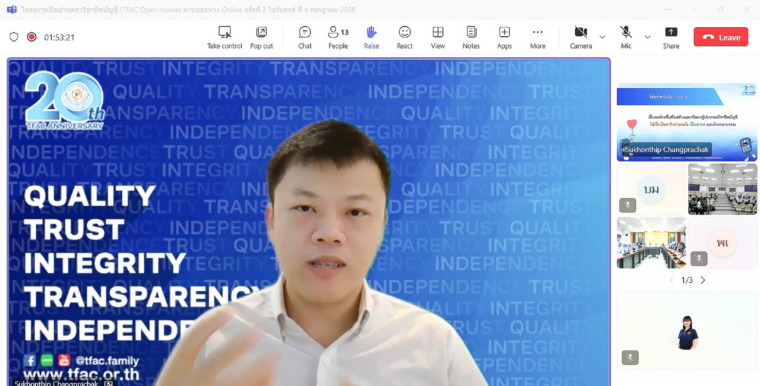
Task: Expand the Mic options dropdown arrow
Action: 648,37
